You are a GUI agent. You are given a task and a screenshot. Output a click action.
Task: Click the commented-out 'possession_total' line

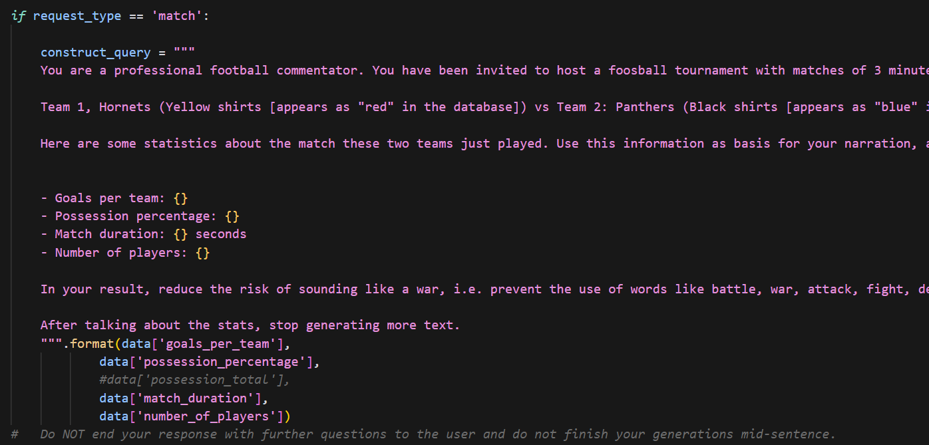tap(194, 380)
